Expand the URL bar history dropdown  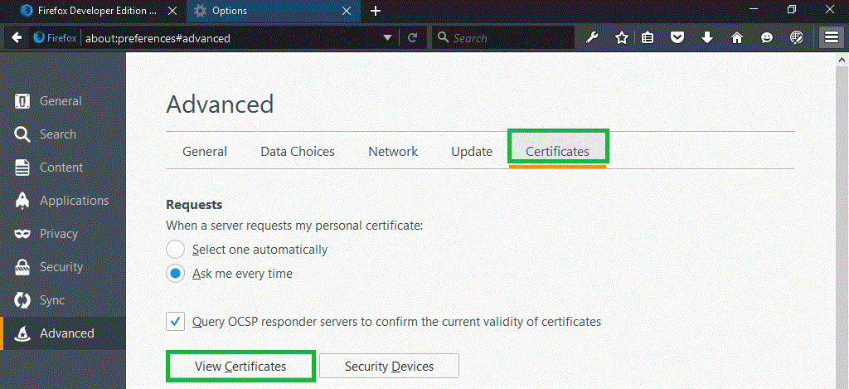(x=387, y=38)
